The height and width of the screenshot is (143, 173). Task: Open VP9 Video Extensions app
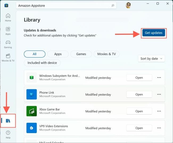click(x=139, y=128)
